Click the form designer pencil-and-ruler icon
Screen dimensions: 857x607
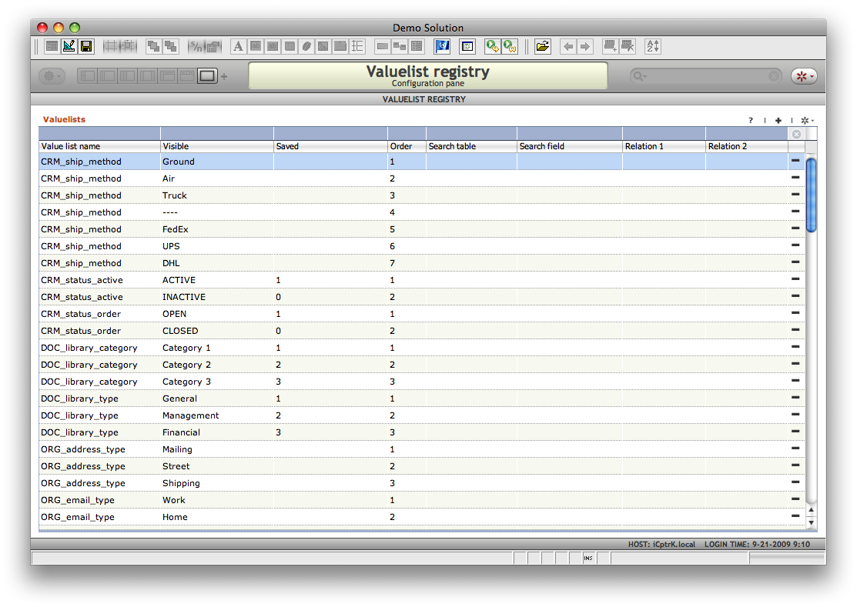pos(69,46)
